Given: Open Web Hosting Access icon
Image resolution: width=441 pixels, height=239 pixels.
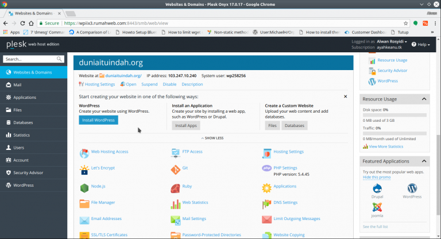Looking at the screenshot, I should tap(84, 153).
